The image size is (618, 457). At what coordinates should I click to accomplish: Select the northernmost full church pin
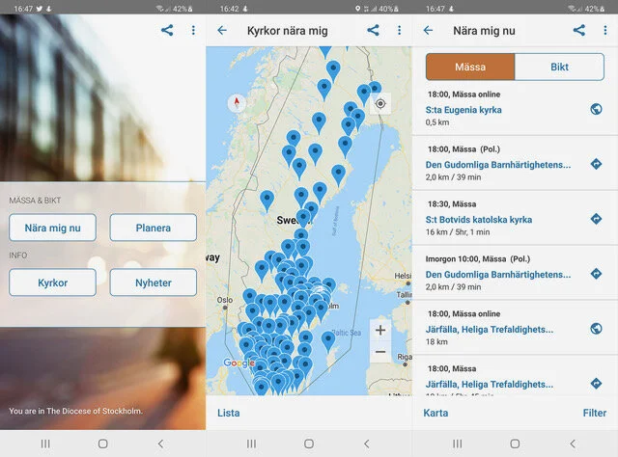point(333,70)
